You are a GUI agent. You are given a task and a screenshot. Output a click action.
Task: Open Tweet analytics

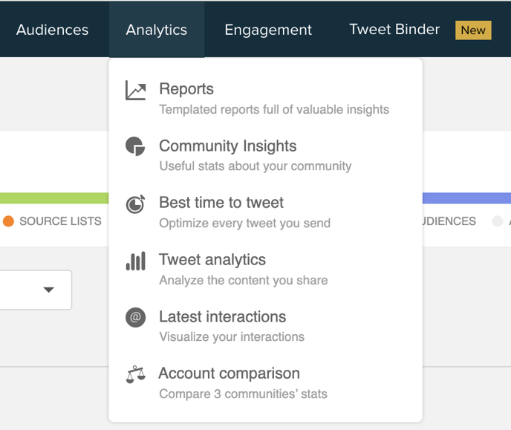tap(212, 260)
